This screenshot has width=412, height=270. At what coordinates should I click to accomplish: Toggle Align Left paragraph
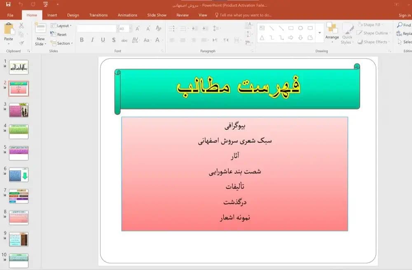[x=172, y=40]
